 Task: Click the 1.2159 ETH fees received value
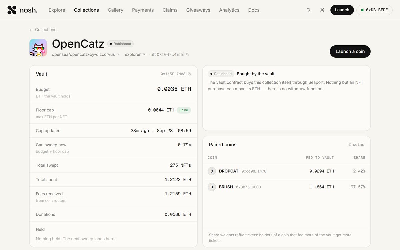point(178,194)
